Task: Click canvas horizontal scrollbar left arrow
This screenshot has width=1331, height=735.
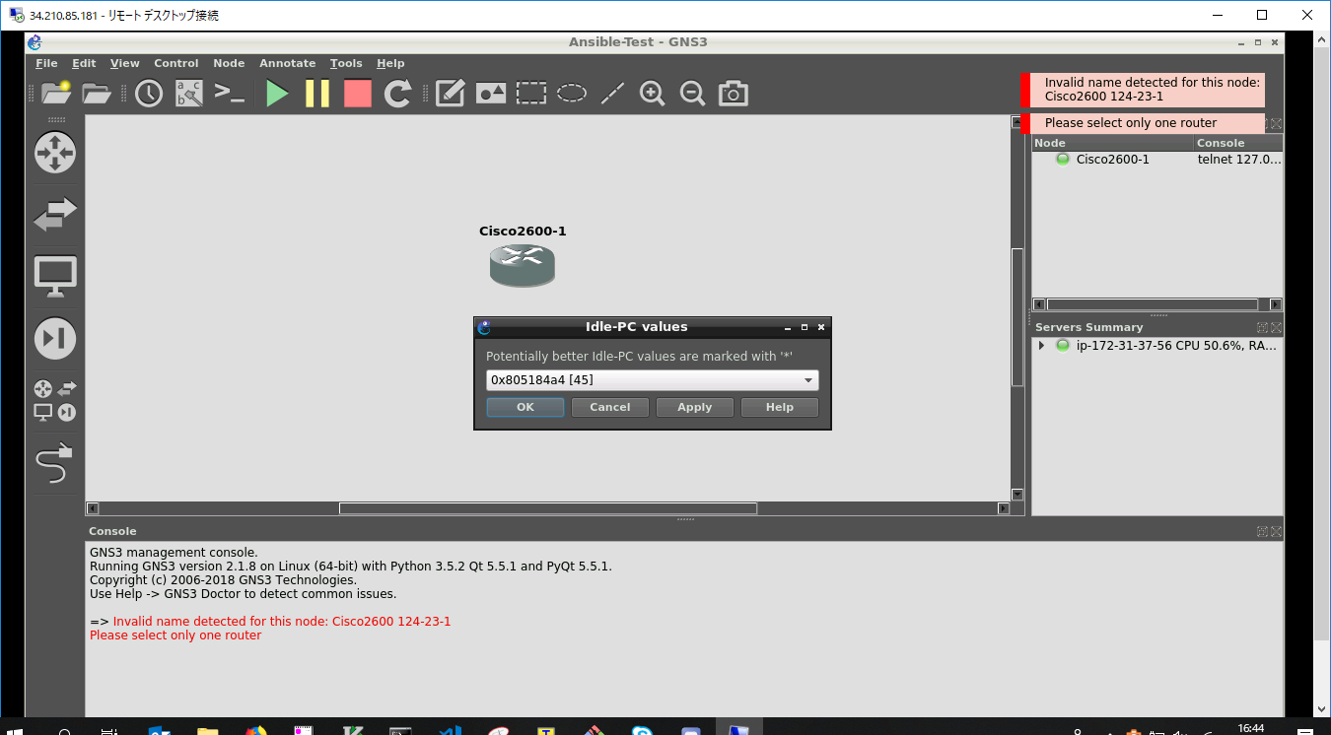Action: [x=93, y=508]
